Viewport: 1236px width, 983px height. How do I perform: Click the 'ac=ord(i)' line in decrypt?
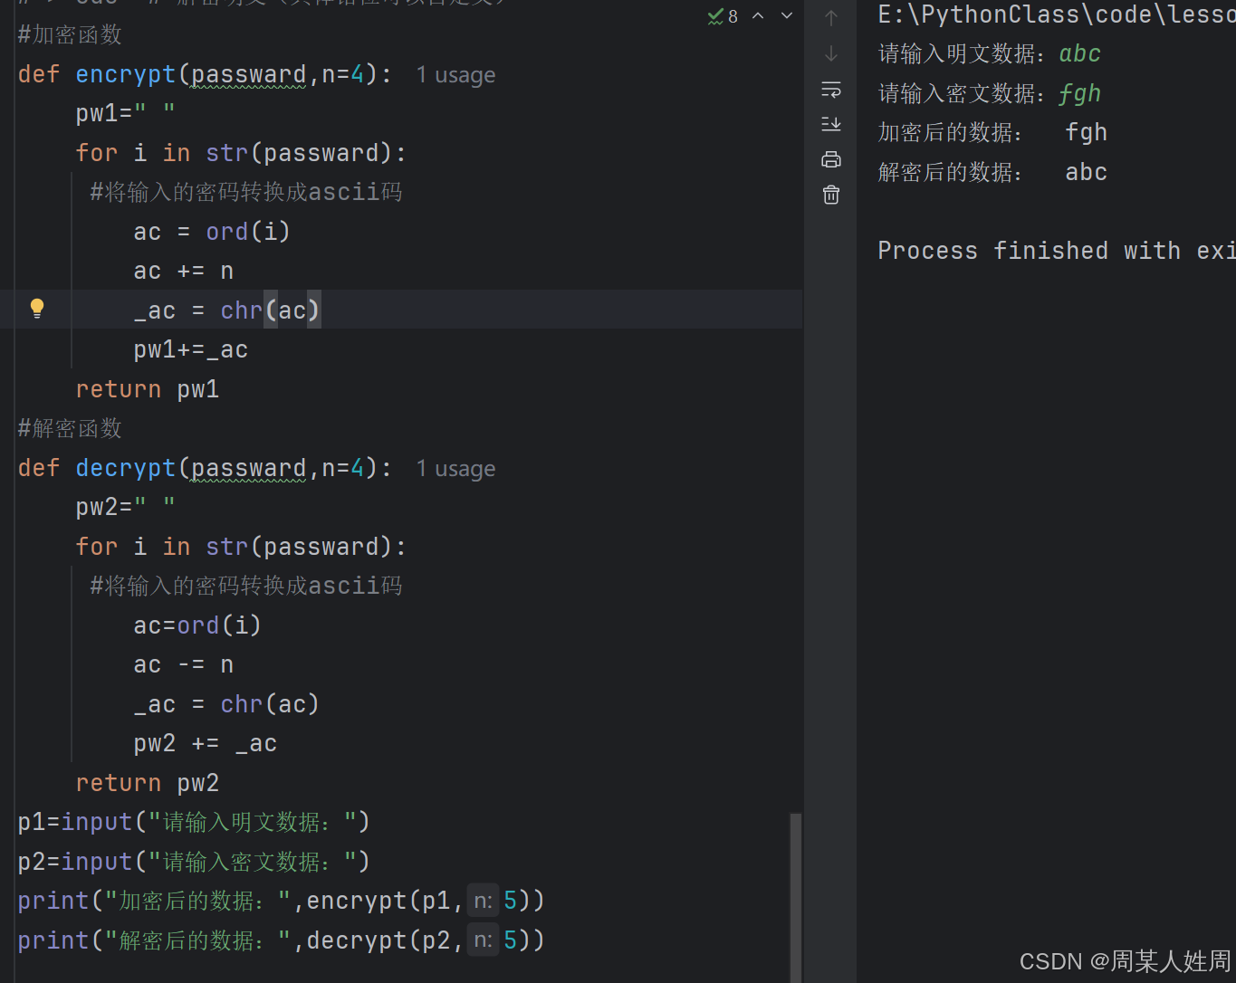(197, 625)
